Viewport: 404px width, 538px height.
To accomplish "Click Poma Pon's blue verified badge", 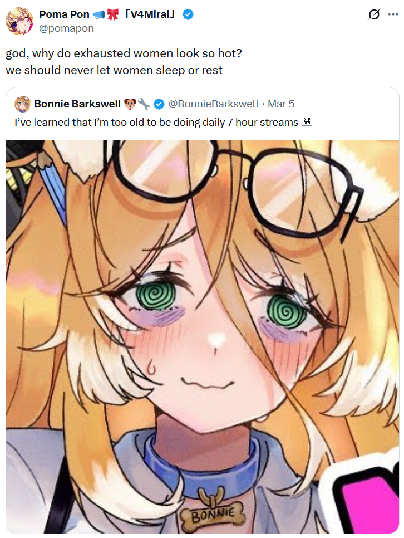I will (x=188, y=14).
